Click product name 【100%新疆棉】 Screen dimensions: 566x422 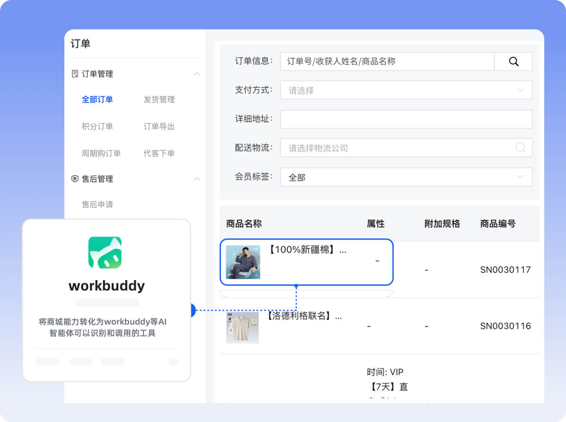click(x=307, y=250)
